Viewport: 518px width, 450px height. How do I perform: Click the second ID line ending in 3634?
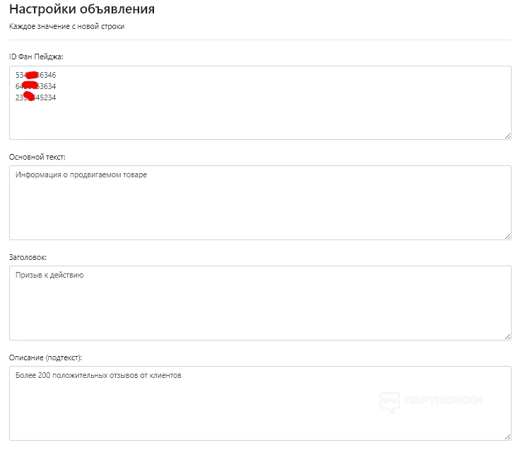[x=36, y=86]
